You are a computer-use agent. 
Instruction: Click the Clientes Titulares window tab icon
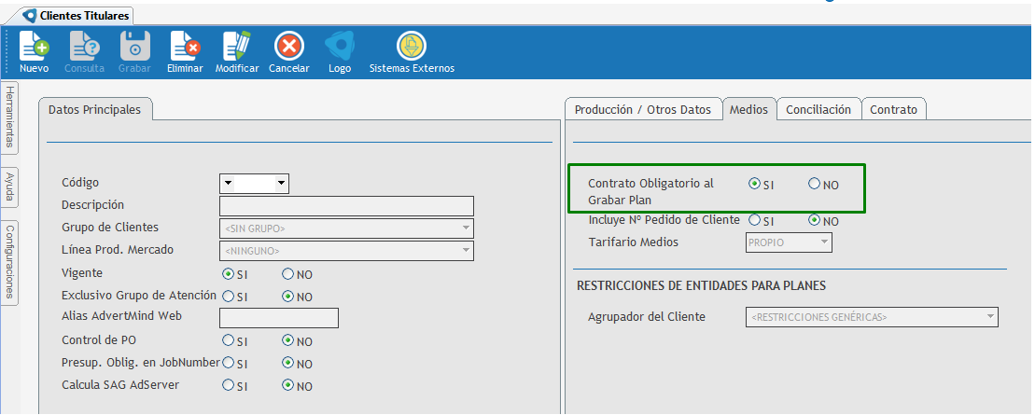click(30, 16)
